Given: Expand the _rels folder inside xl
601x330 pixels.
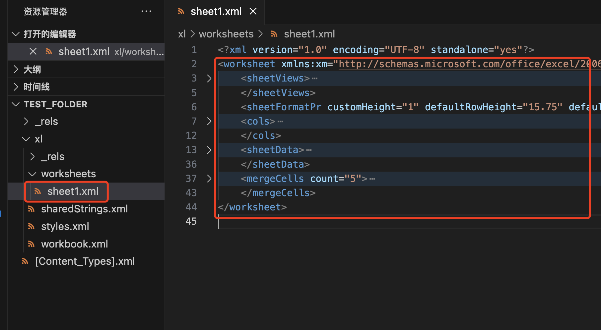Looking at the screenshot, I should 33,156.
